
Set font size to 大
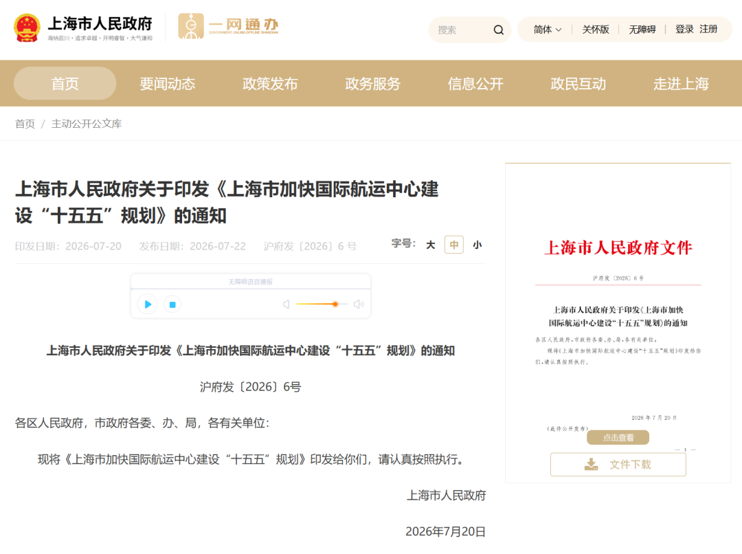point(430,245)
